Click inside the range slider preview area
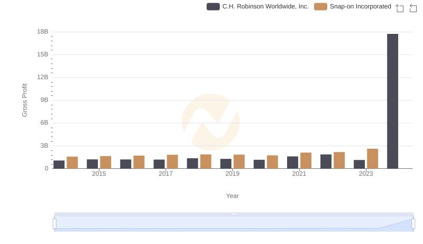This screenshot has width=423, height=244. [x=234, y=223]
